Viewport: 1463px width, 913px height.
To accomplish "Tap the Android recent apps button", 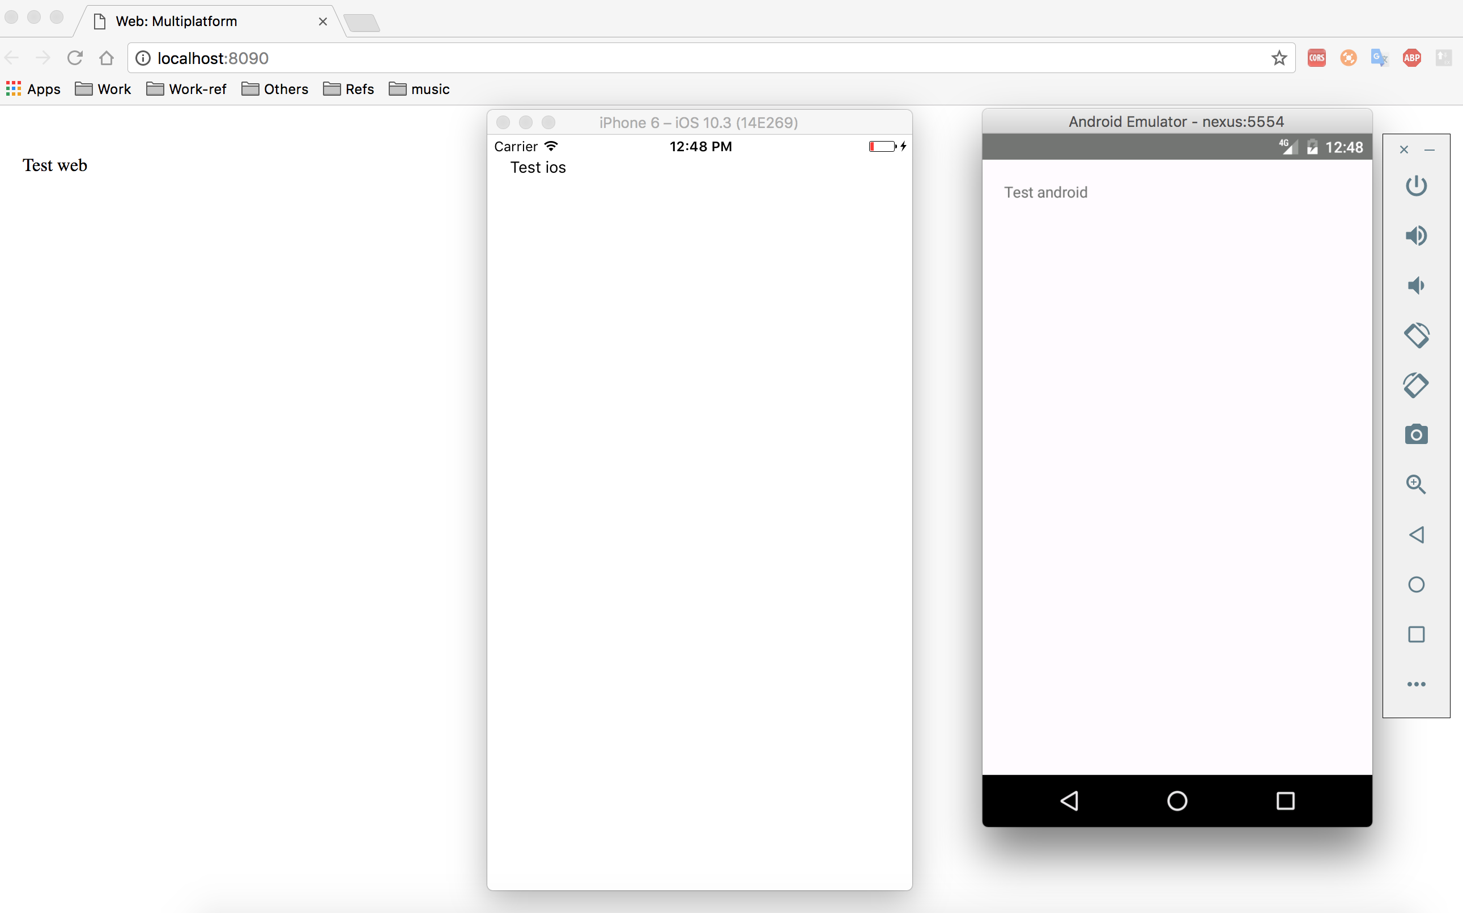I will pos(1285,801).
